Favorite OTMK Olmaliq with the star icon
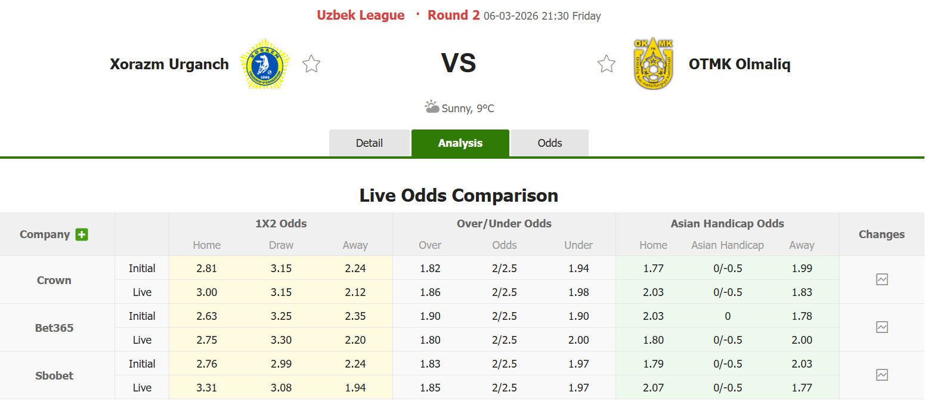The width and height of the screenshot is (925, 407). tap(606, 64)
